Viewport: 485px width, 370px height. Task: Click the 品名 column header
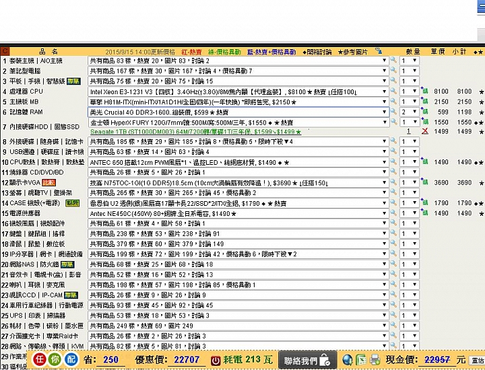coord(48,52)
